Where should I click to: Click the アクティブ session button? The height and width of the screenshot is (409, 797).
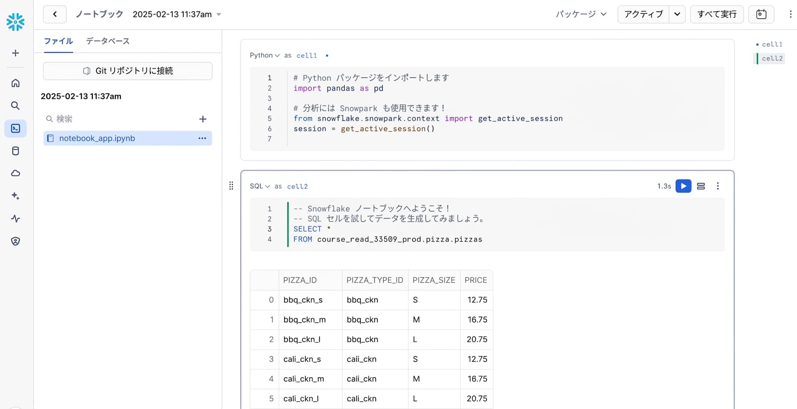(x=643, y=14)
